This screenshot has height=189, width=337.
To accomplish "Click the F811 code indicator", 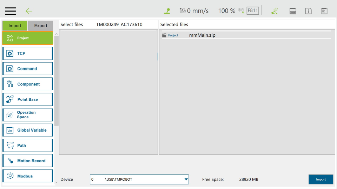I will (253, 10).
